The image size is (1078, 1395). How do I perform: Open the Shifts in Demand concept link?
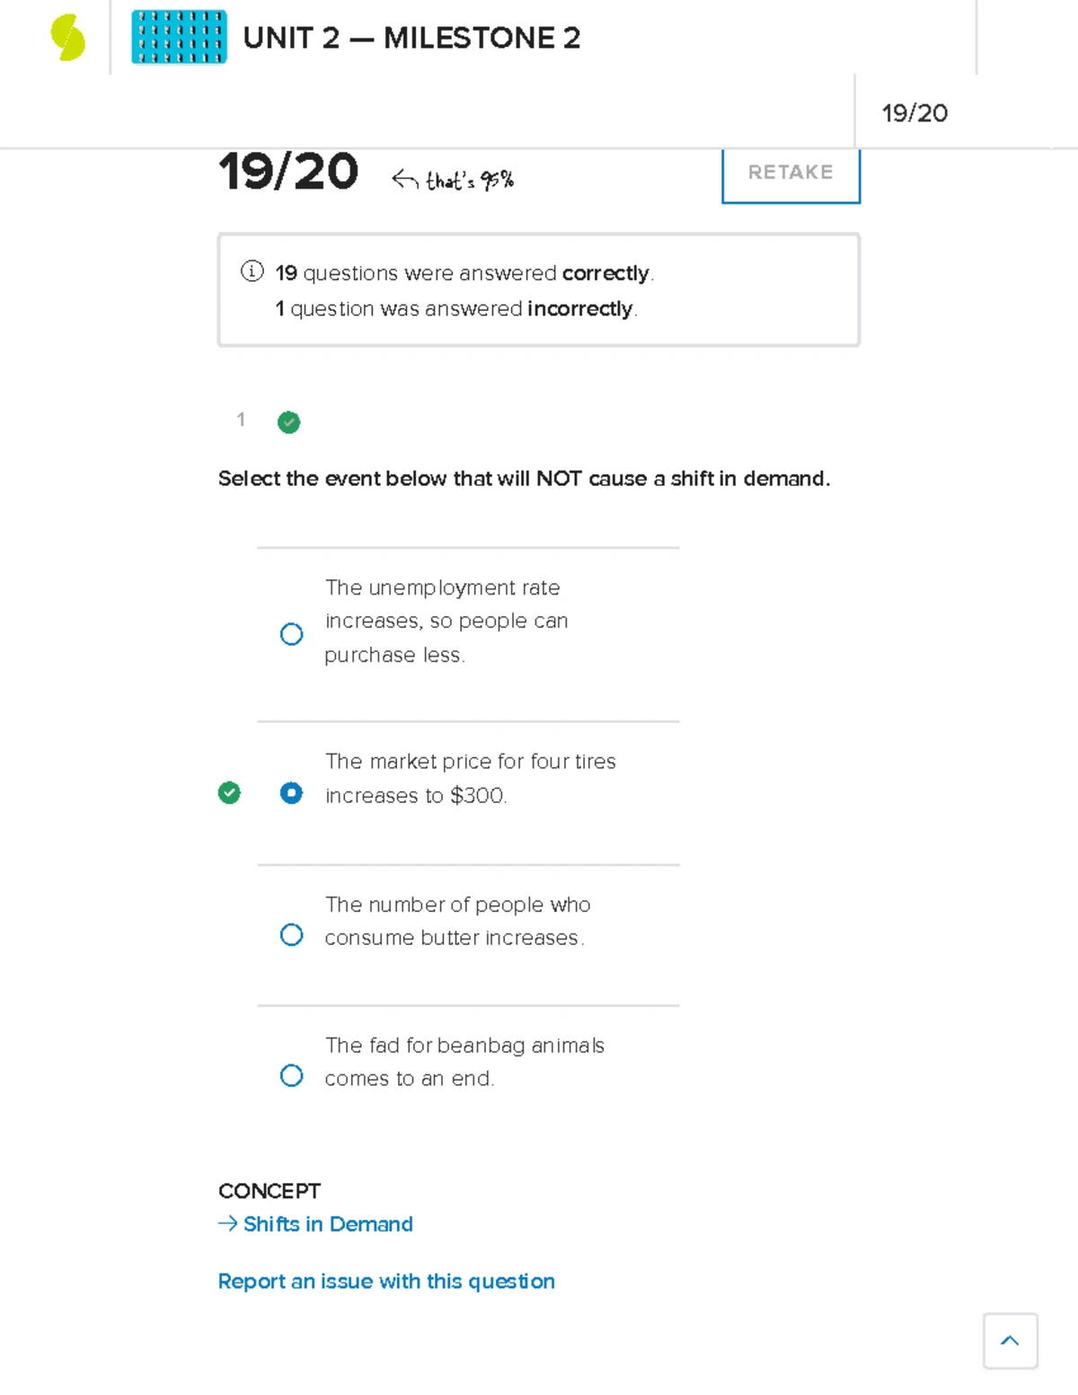click(x=328, y=1223)
